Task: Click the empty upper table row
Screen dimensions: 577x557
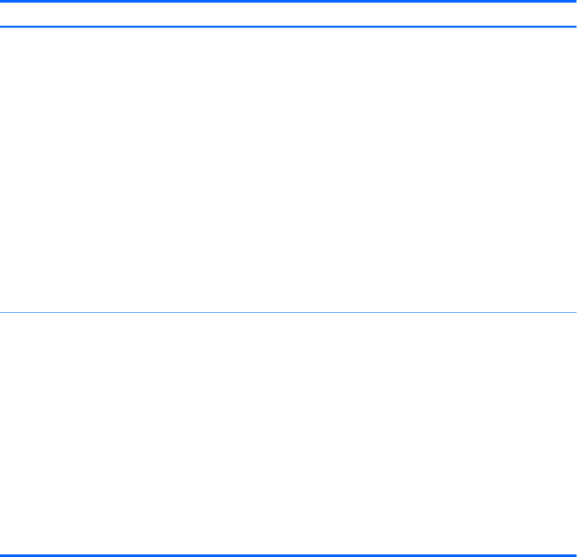Action: click(x=288, y=169)
